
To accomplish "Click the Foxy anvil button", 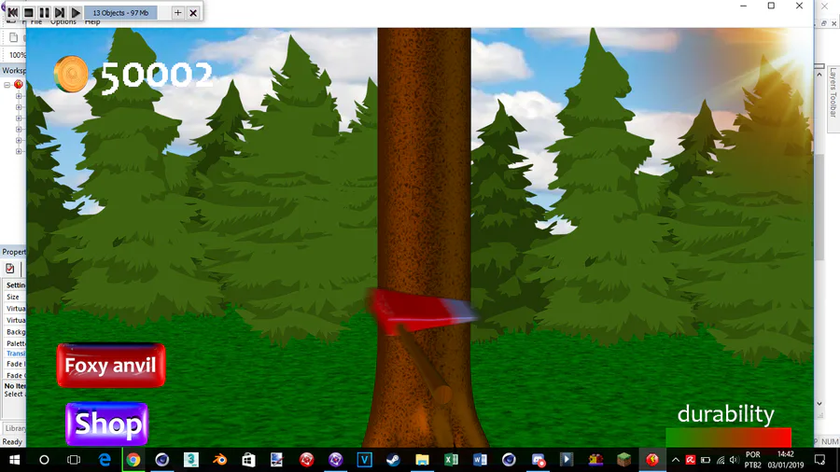I will pos(111,366).
